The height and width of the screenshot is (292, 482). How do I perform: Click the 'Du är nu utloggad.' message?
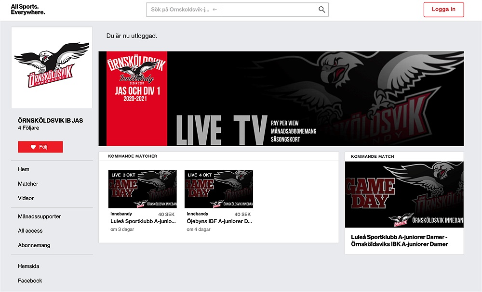132,36
